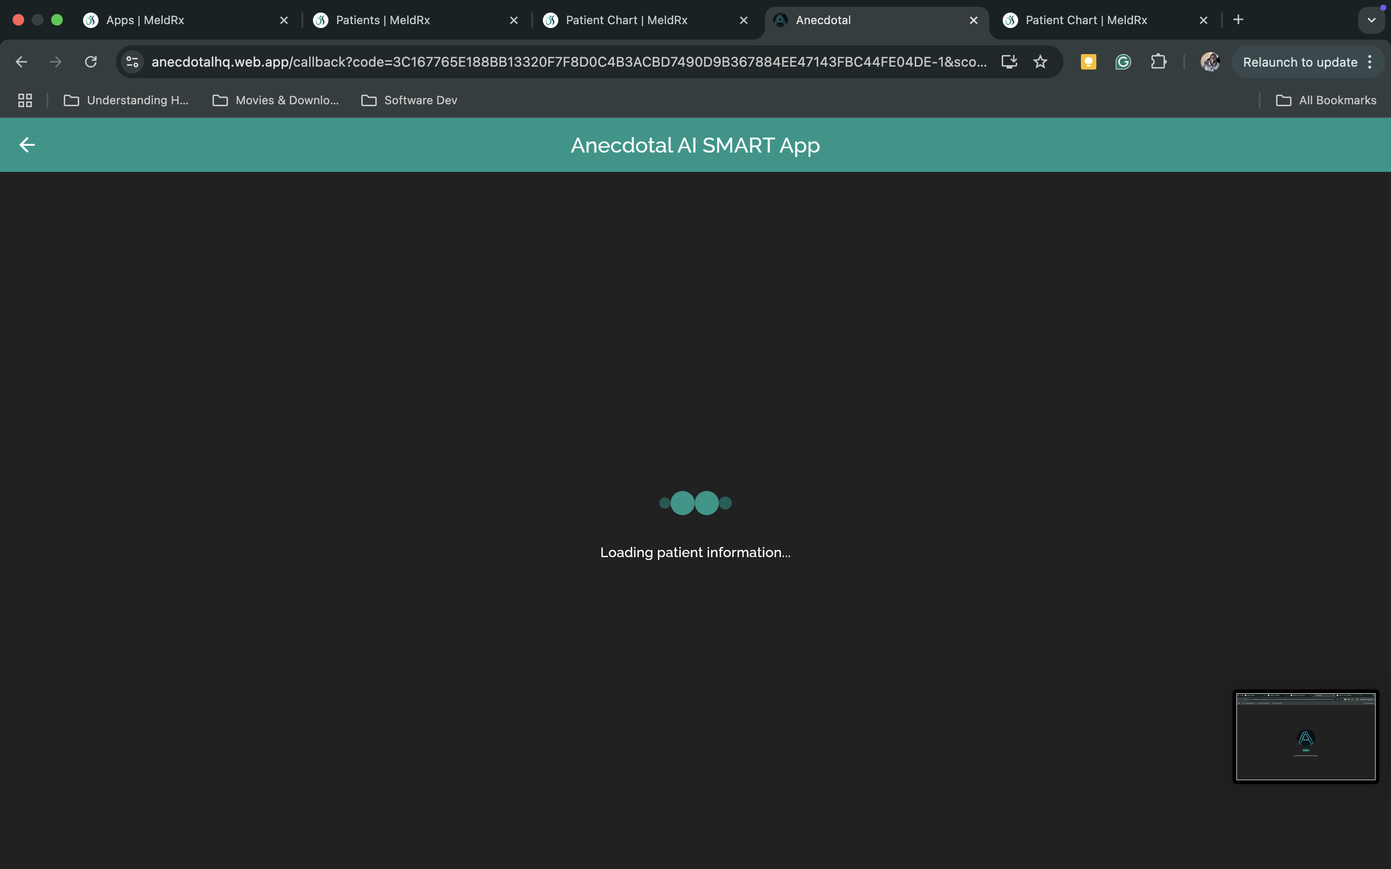Open site information icon in address bar

pyautogui.click(x=132, y=62)
